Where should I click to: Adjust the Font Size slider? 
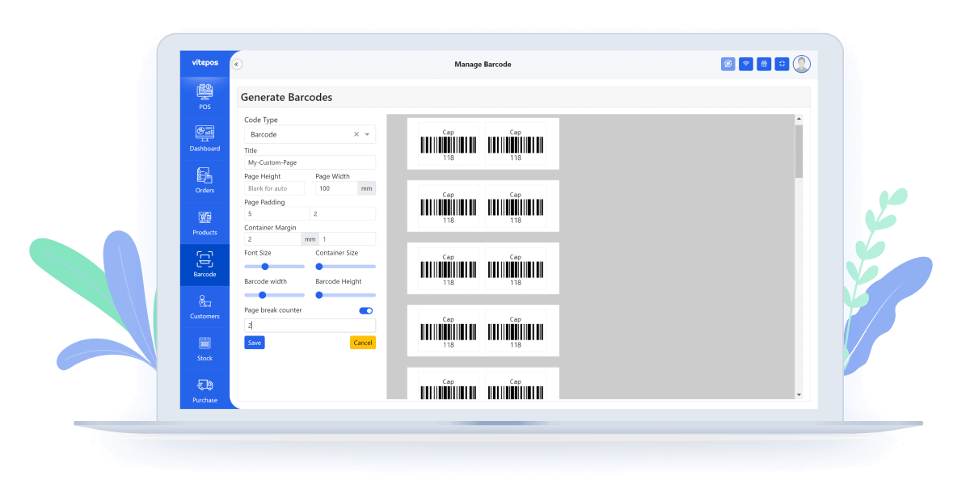tap(267, 266)
